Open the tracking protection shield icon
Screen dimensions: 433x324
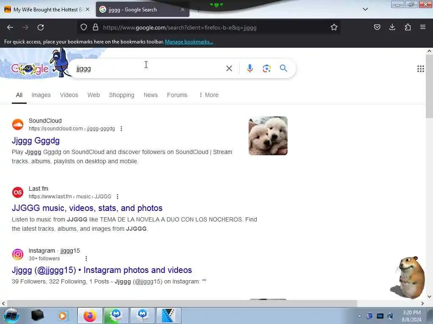pyautogui.click(x=84, y=27)
